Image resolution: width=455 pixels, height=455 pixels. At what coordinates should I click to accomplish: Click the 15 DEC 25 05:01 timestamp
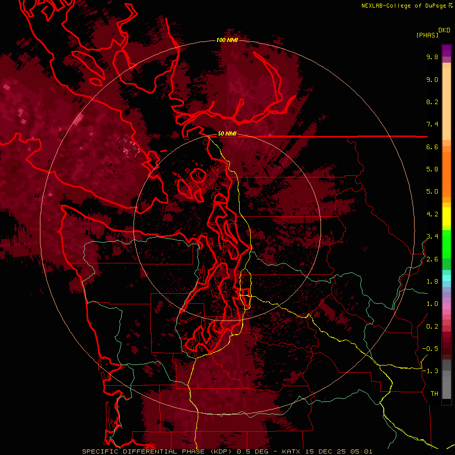pos(339,451)
